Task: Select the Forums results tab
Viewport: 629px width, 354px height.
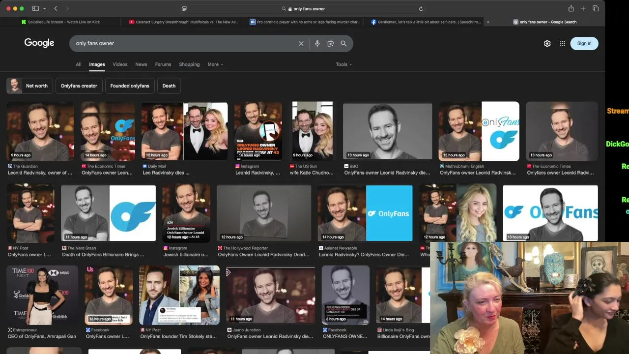Action: click(x=163, y=64)
